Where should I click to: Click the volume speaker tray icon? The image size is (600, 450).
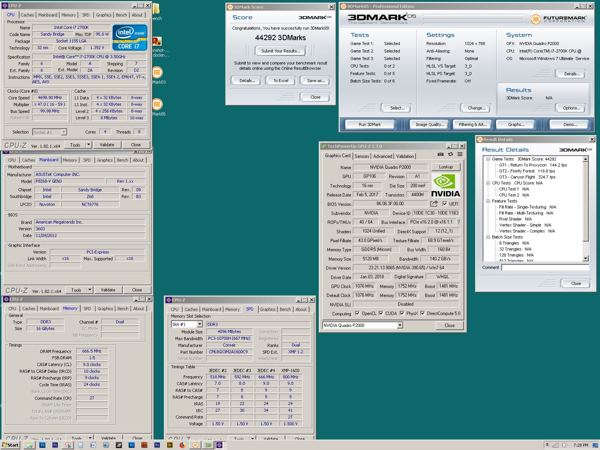564,445
